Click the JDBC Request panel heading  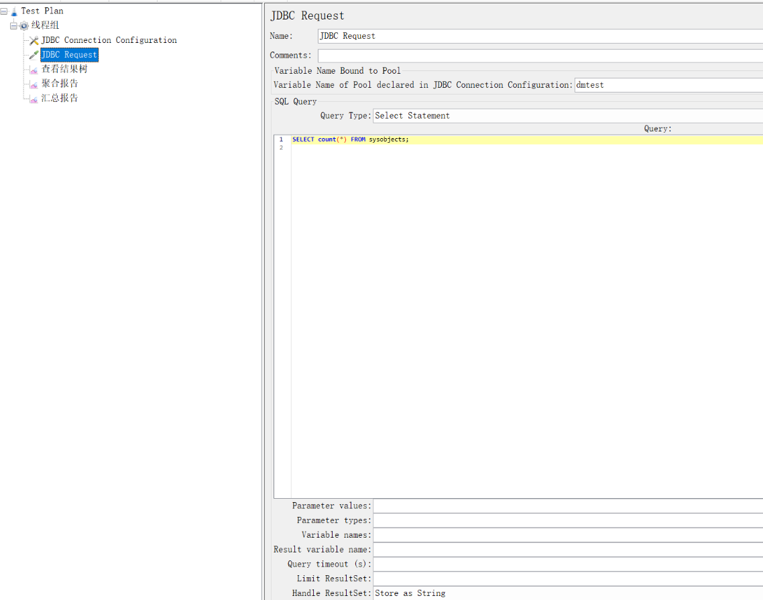click(x=307, y=15)
